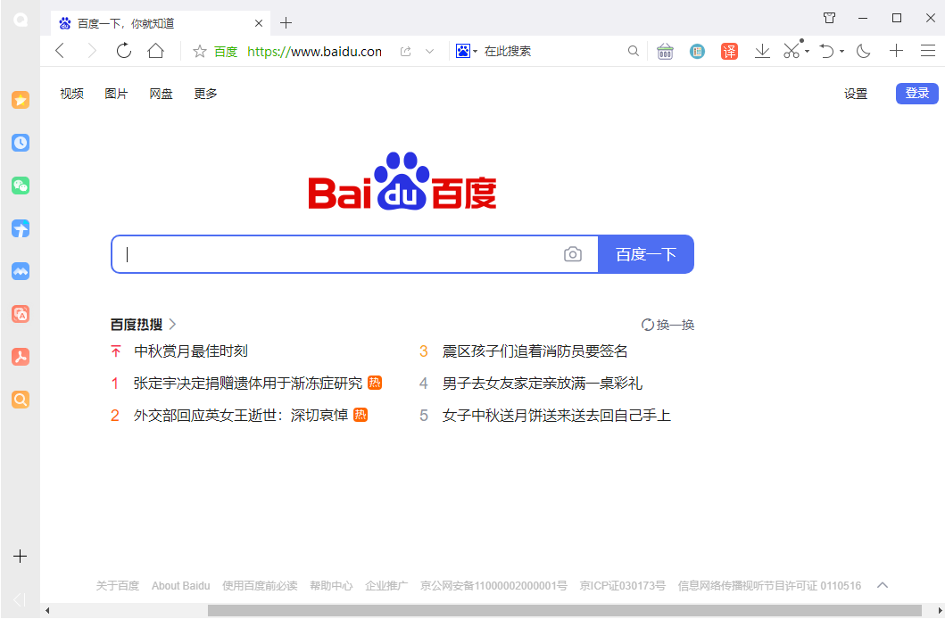
Task: Open the downloads icon
Action: click(762, 51)
